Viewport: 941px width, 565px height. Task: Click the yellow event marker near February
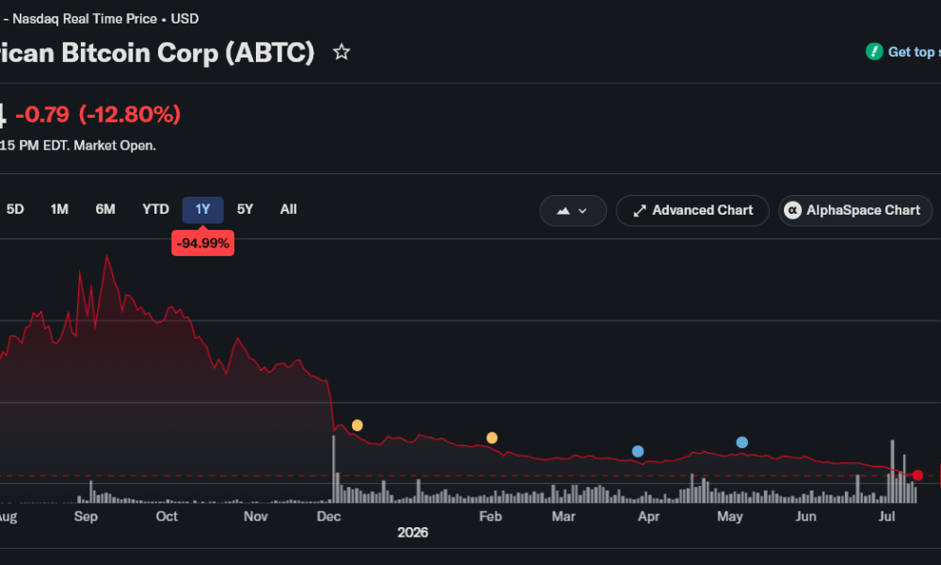click(492, 438)
